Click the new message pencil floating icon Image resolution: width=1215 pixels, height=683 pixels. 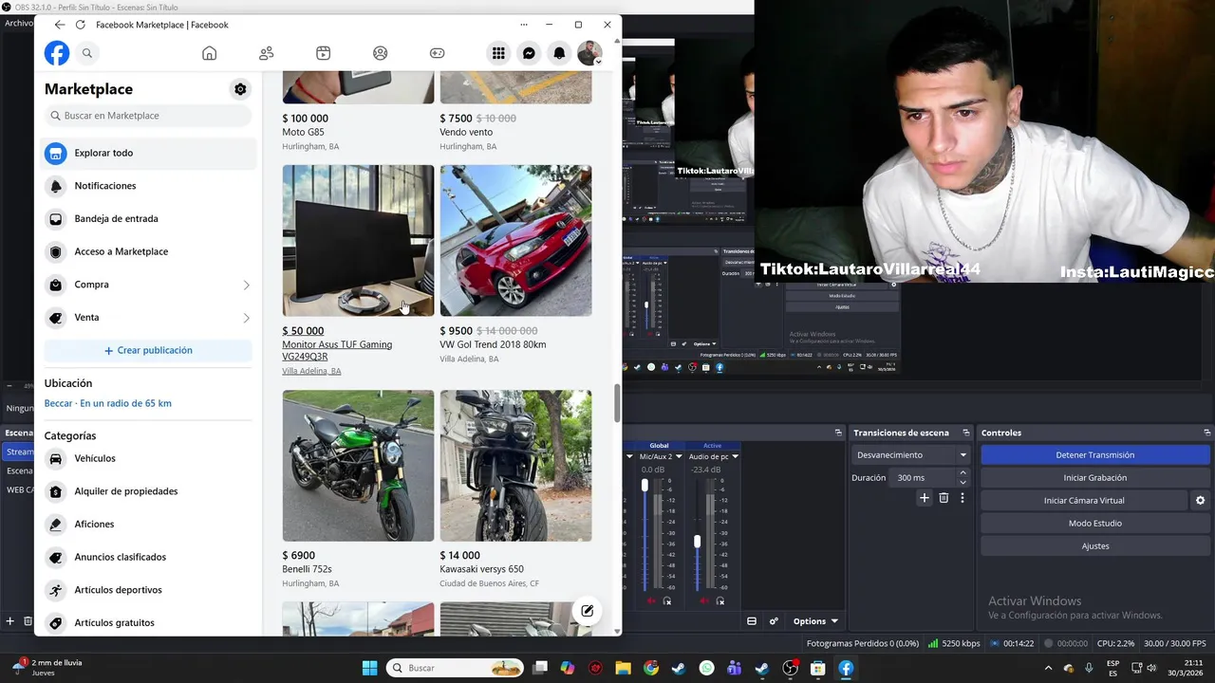tap(588, 611)
